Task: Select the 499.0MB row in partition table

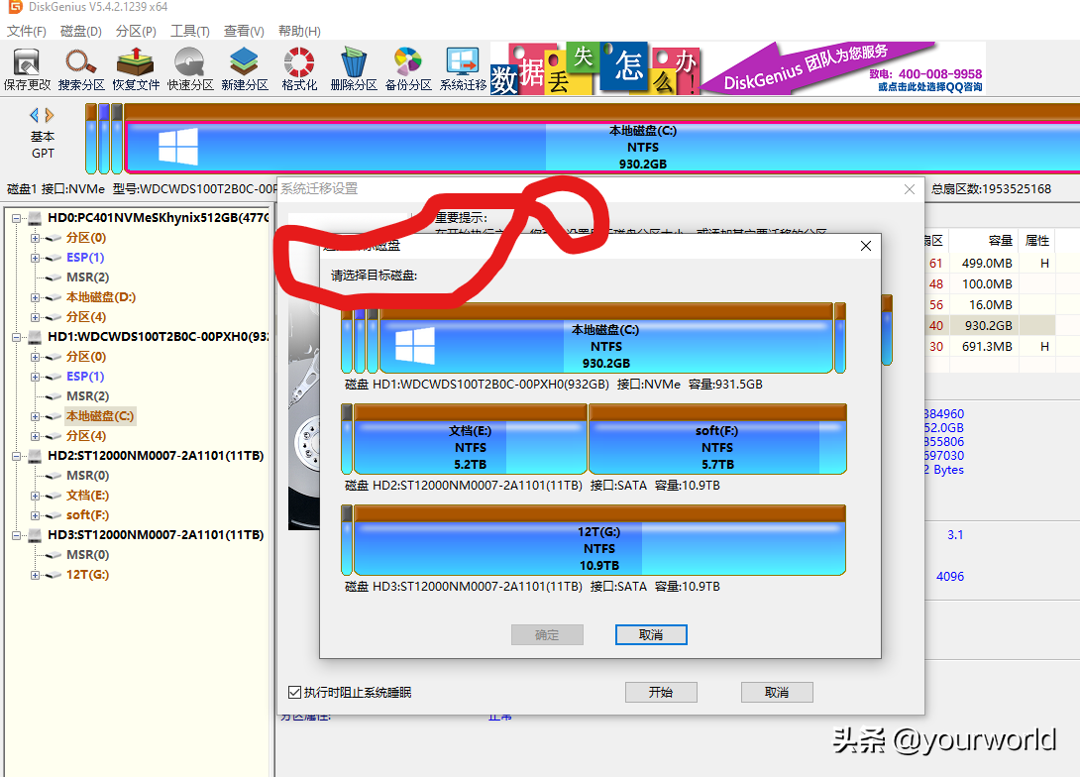Action: point(992,264)
